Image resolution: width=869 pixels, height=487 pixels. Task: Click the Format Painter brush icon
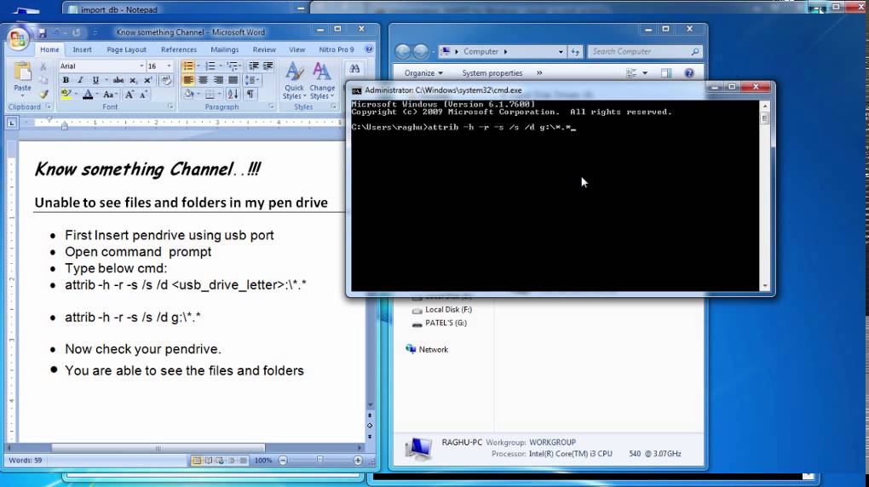(43, 94)
